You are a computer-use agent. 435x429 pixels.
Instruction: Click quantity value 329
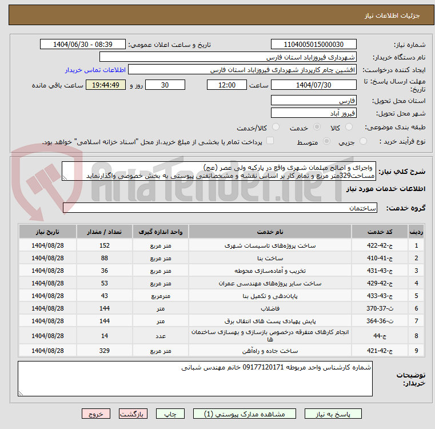[104, 351]
